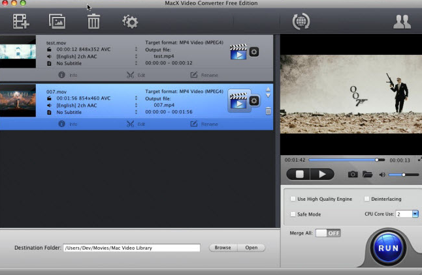Open output profile clapper for test.mov
The width and height of the screenshot is (422, 275).
pos(238,52)
